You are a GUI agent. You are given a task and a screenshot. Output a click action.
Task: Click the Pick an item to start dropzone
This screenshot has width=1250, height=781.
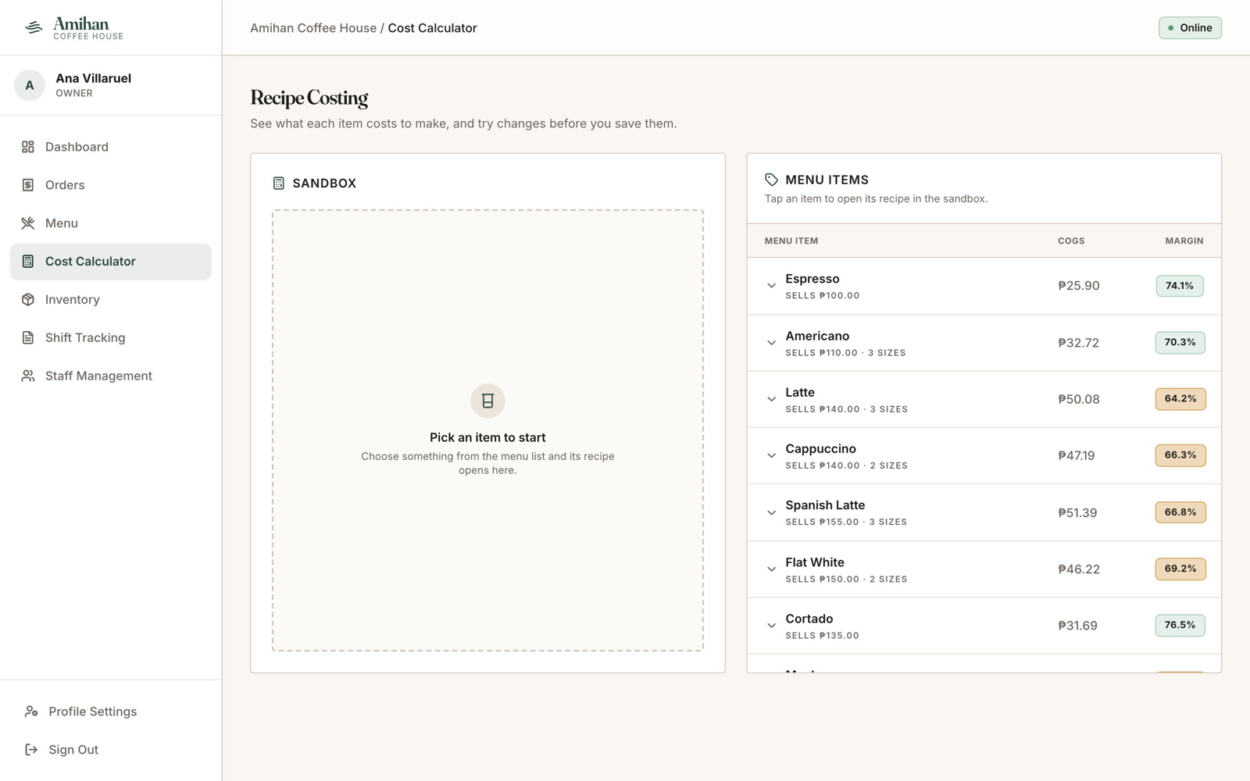coord(487,430)
